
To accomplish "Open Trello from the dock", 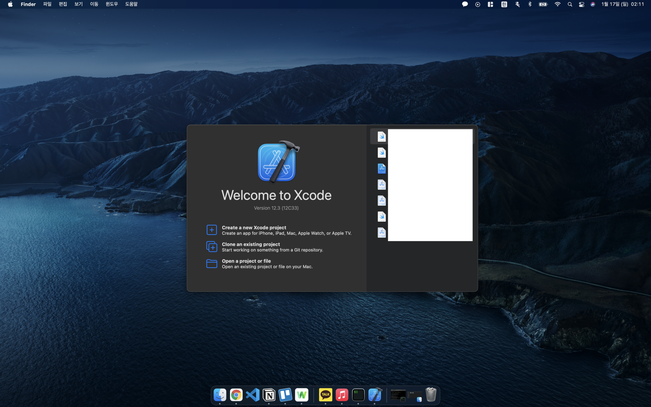I will [x=285, y=395].
